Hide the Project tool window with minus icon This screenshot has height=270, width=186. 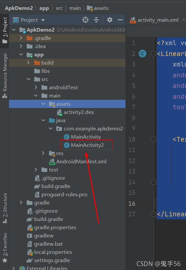point(120,20)
